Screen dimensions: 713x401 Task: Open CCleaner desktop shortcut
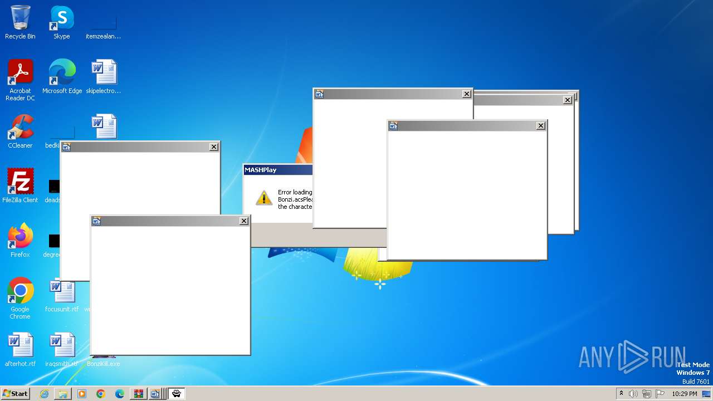coord(20,131)
